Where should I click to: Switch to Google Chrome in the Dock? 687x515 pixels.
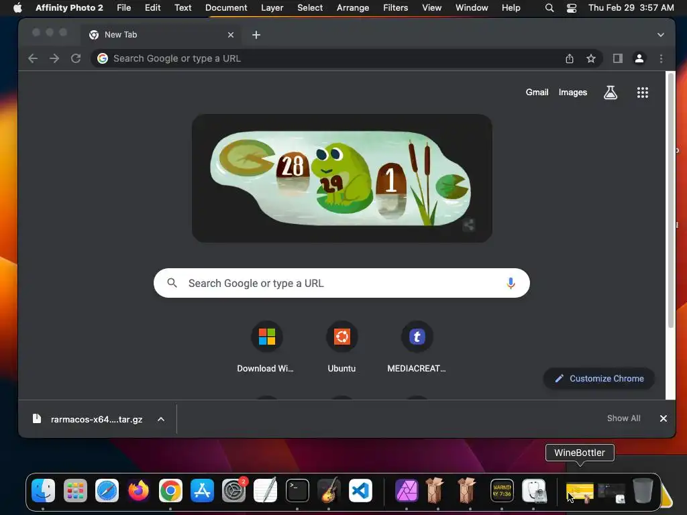[x=170, y=490]
